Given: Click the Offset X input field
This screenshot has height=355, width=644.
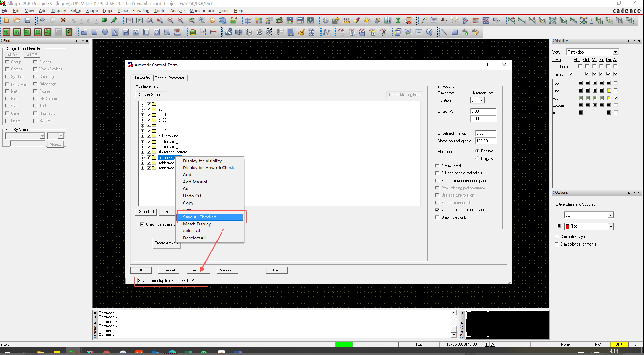Looking at the screenshot, I should [483, 111].
